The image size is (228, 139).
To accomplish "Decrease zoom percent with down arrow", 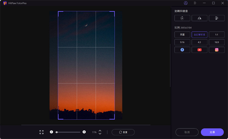I will tap(100, 133).
